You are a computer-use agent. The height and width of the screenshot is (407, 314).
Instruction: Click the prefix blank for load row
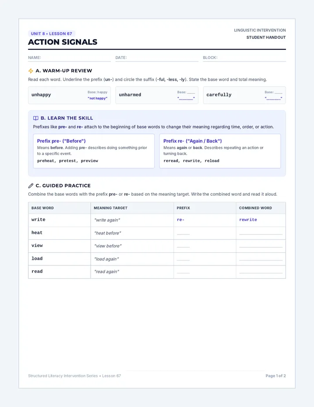point(183,259)
